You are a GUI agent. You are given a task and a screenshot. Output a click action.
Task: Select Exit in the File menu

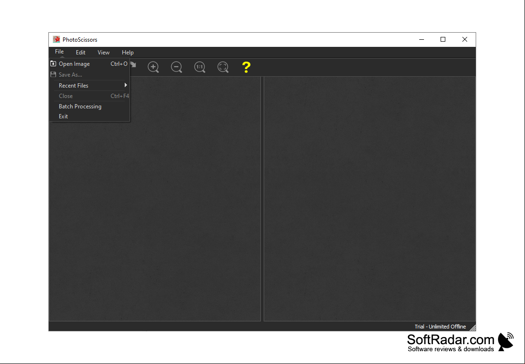coord(90,116)
